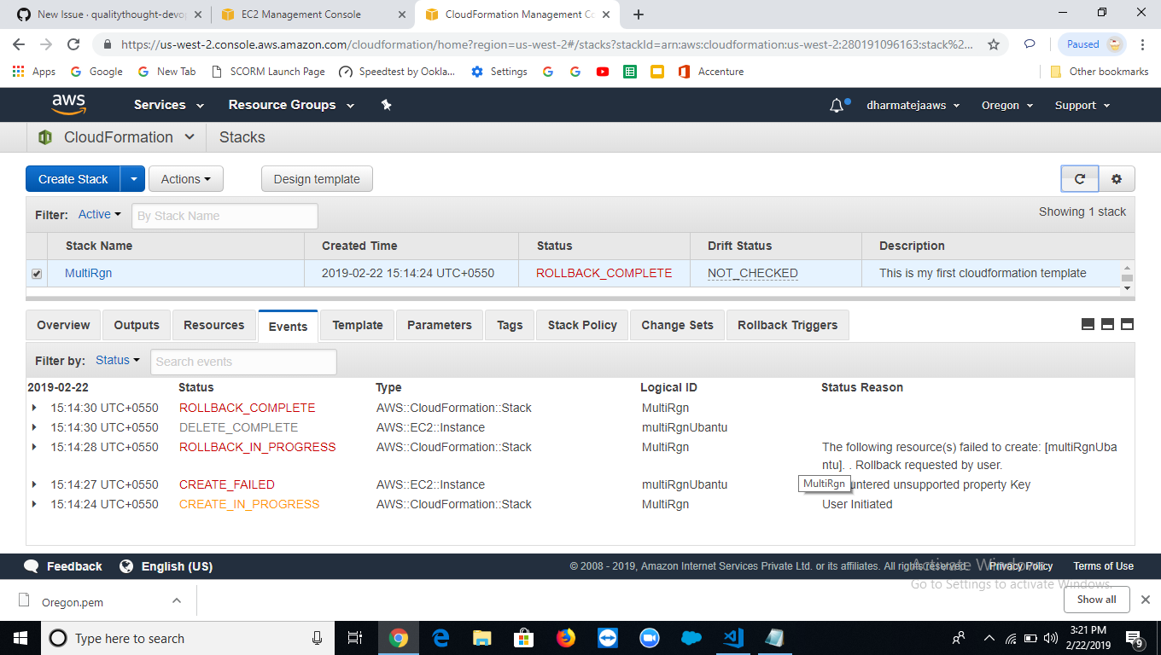Open AWS notifications bell
Viewport: 1161px width, 655px height.
836,104
